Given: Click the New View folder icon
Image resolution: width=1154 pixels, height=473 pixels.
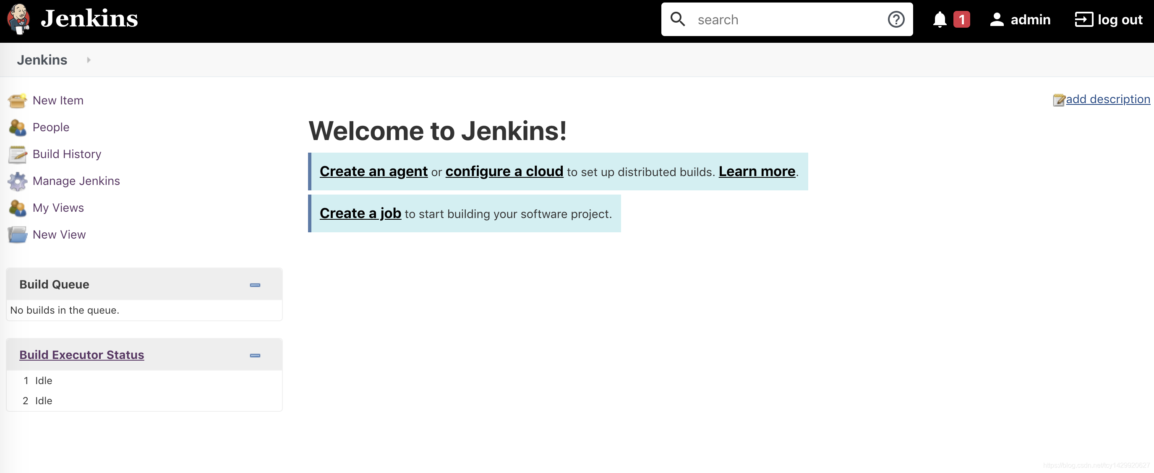Looking at the screenshot, I should point(17,235).
